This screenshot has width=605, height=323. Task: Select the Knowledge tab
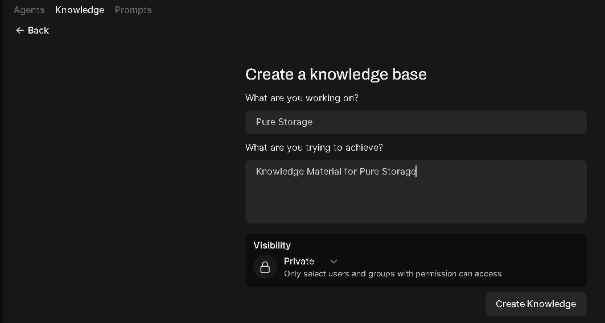tap(80, 10)
